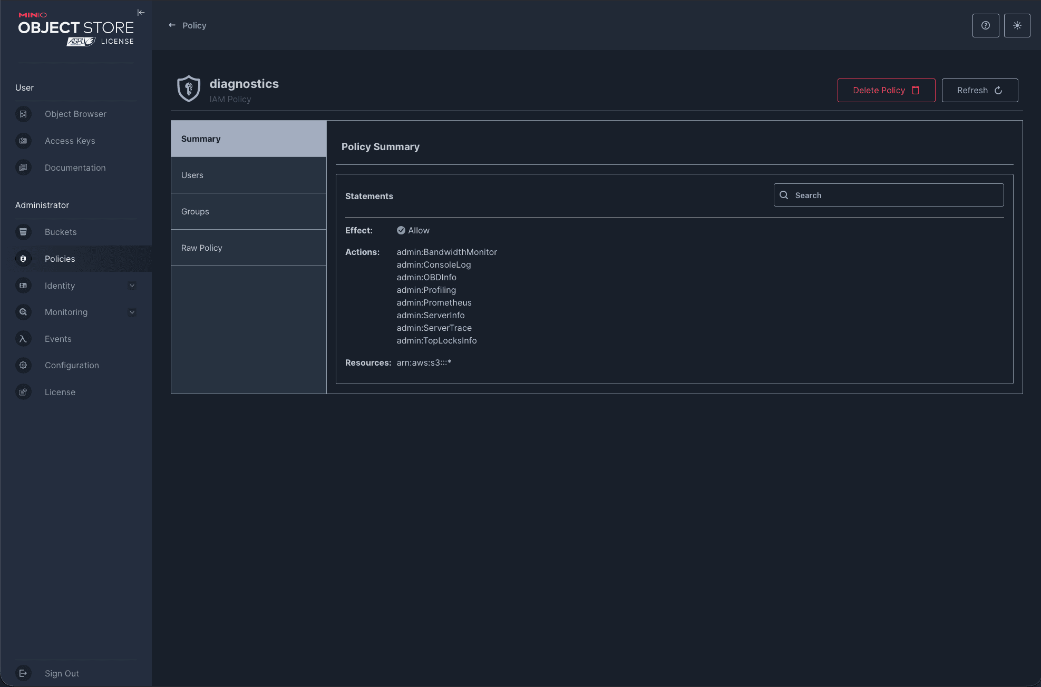1041x687 pixels.
Task: Select the Summary tab
Action: coord(249,139)
